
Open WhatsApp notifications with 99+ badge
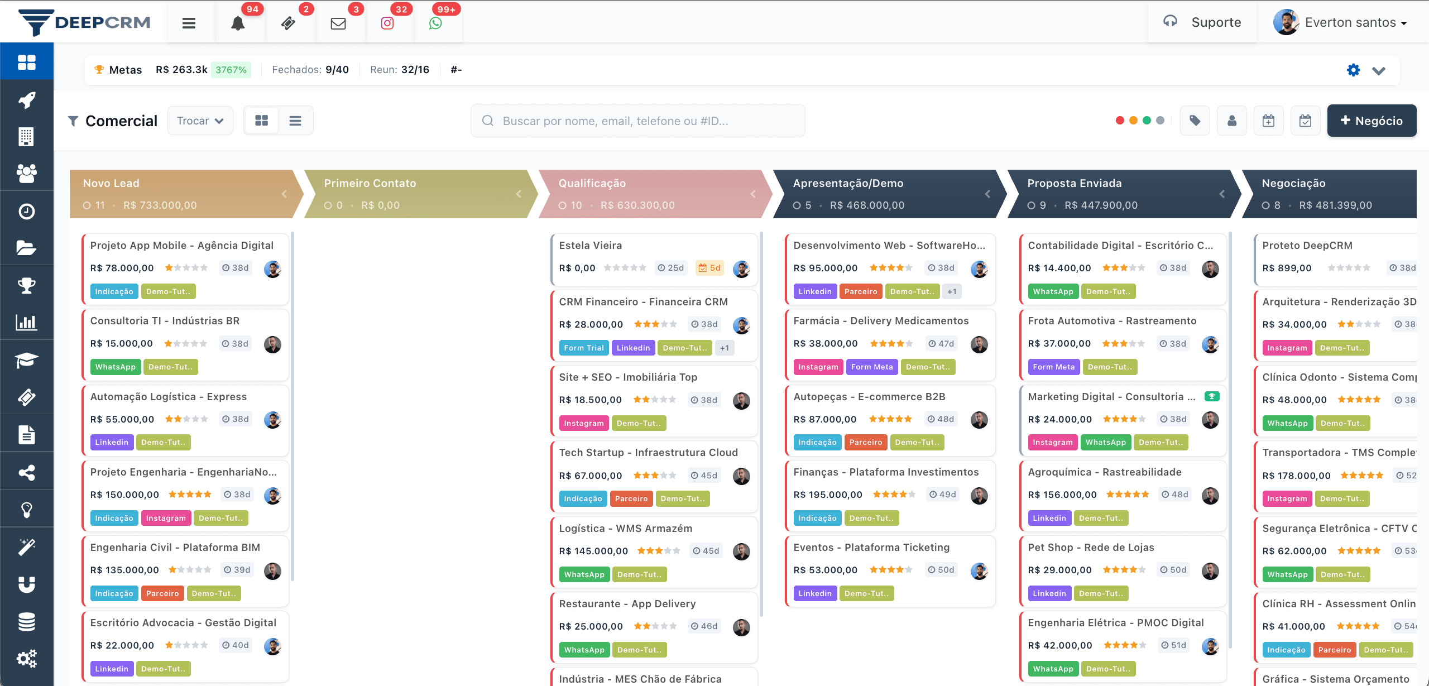click(x=437, y=23)
